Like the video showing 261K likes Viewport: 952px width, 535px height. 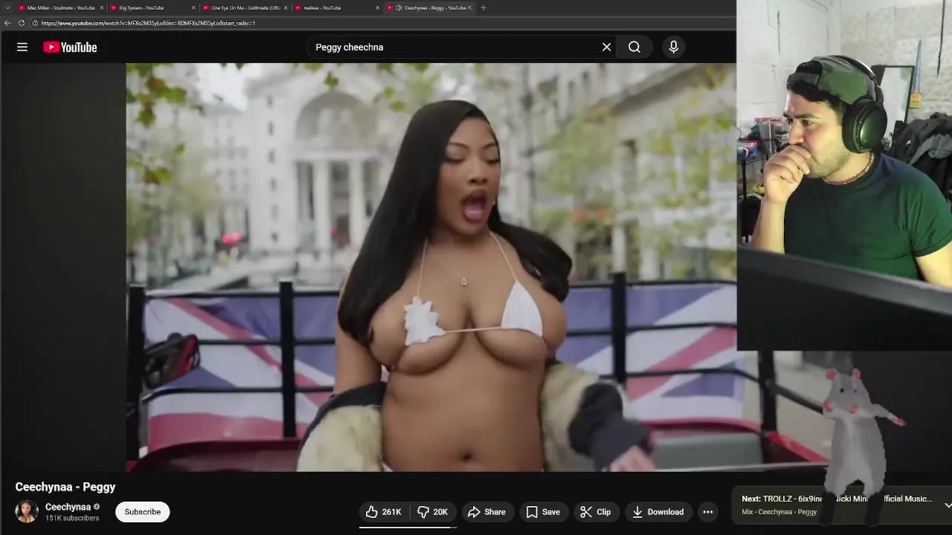tap(384, 512)
